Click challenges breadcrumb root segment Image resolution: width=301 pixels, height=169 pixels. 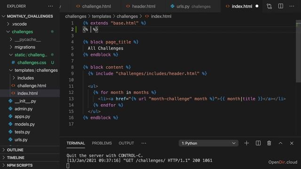click(76, 16)
